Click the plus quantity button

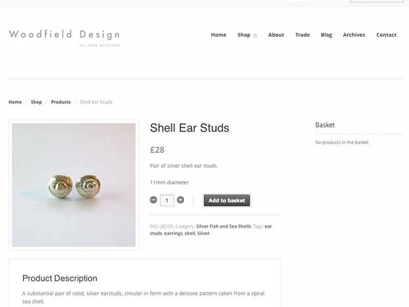pyautogui.click(x=180, y=200)
